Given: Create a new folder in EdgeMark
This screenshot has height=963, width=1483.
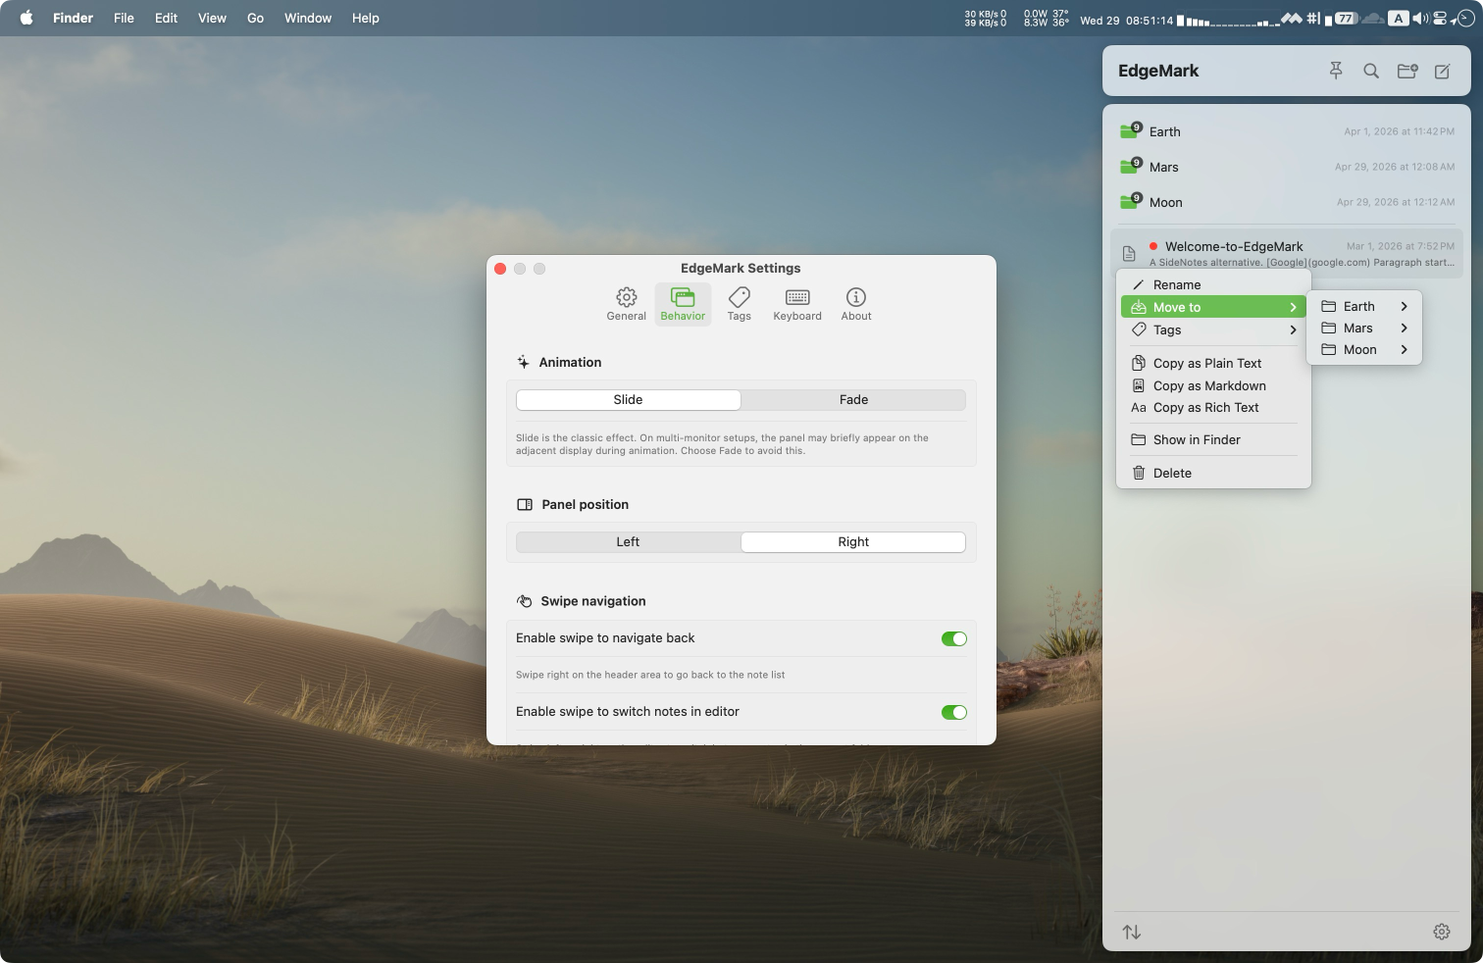Looking at the screenshot, I should (x=1407, y=71).
